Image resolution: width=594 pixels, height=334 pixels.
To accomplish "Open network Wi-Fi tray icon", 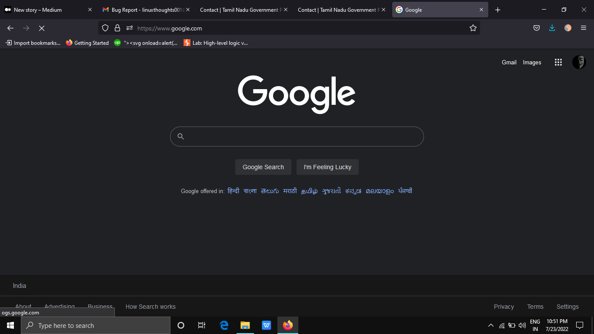I will [x=502, y=325].
